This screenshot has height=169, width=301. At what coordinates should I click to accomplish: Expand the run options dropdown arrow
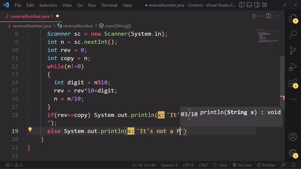(261, 16)
